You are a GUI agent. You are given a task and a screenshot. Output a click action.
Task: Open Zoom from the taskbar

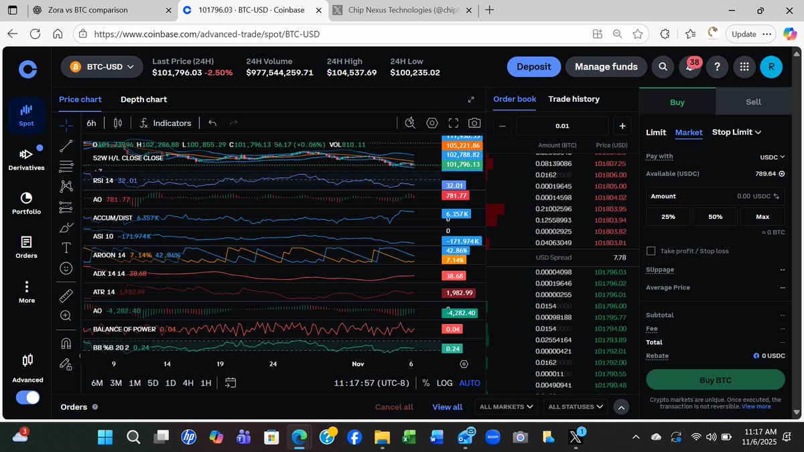click(491, 437)
